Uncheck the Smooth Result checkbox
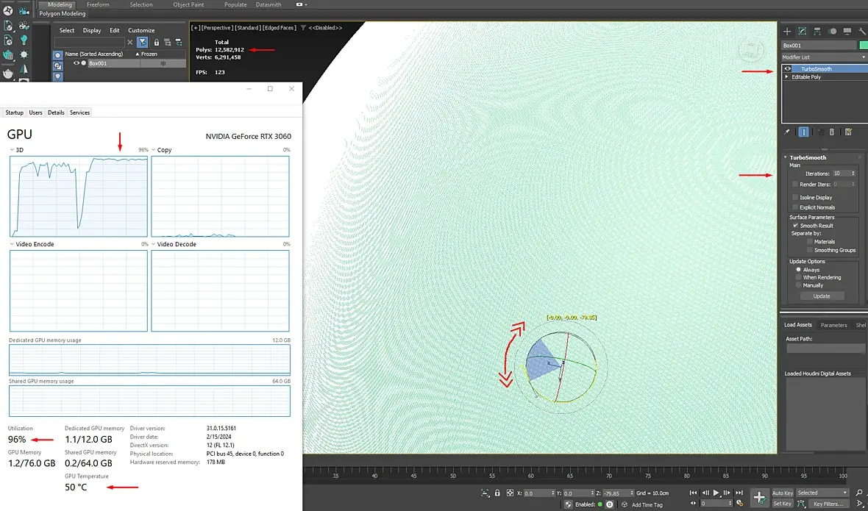 (x=795, y=226)
